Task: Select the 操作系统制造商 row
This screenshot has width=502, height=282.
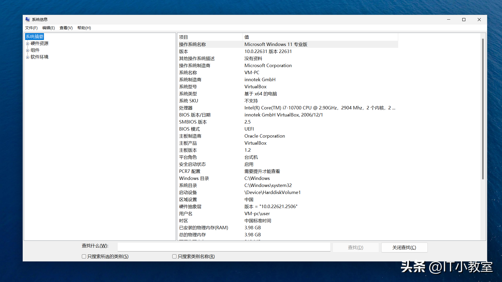Action: click(x=288, y=66)
